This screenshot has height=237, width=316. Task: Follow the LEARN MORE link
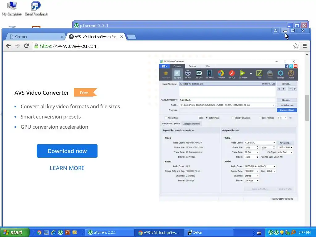[67, 168]
